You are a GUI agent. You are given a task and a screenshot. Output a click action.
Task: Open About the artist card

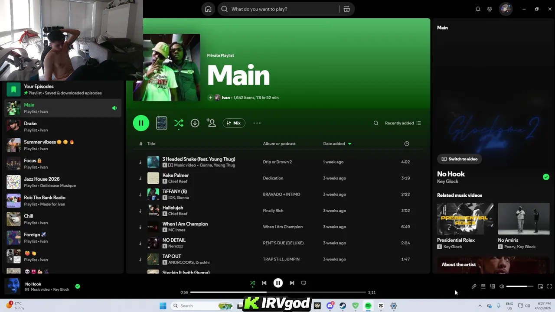tap(493, 265)
